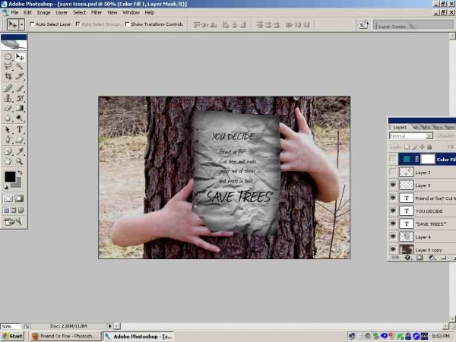The image size is (456, 342).
Task: Click Adobe Photoshop taskbar button
Action: 138,336
